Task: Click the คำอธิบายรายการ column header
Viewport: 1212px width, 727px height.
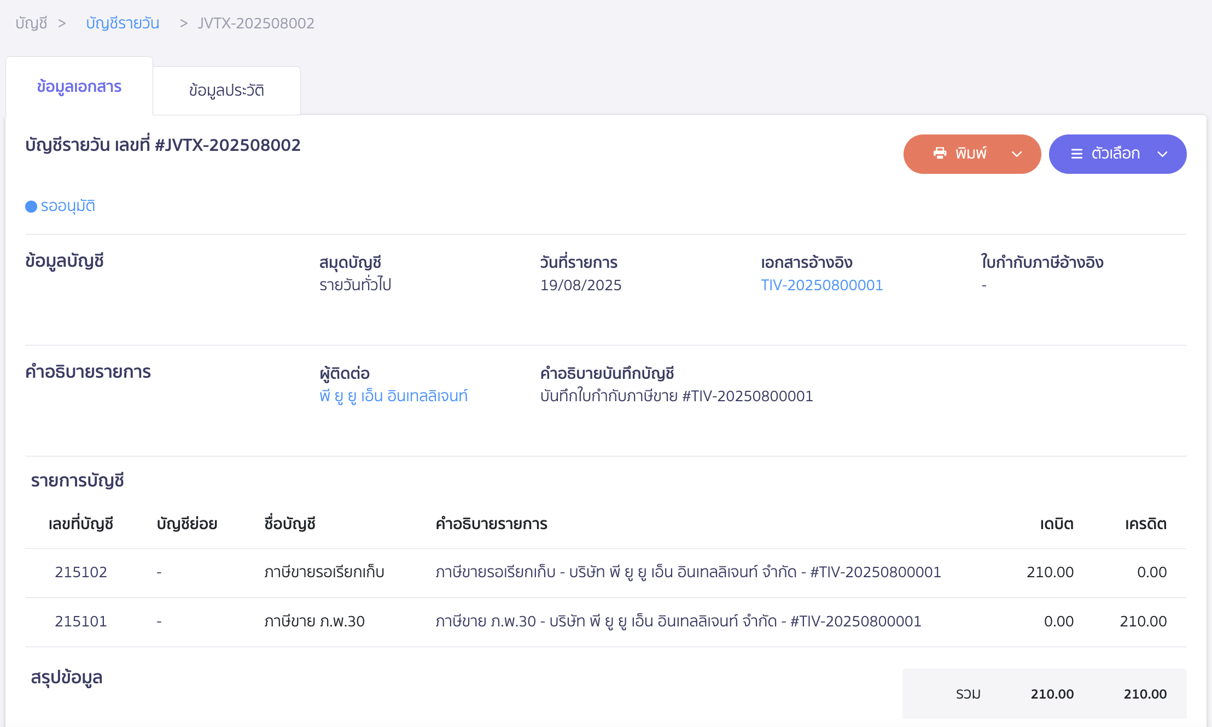Action: [491, 524]
